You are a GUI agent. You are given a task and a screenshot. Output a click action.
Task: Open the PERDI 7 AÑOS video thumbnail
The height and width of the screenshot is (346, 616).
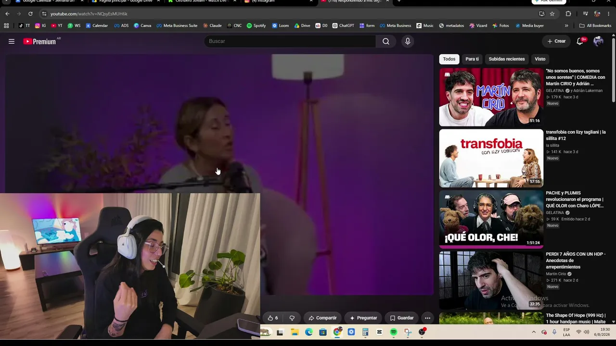[x=491, y=280]
